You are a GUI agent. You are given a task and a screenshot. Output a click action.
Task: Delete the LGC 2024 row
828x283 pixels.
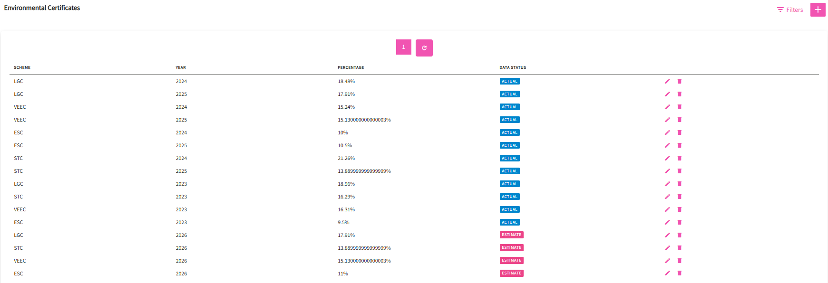pos(679,81)
